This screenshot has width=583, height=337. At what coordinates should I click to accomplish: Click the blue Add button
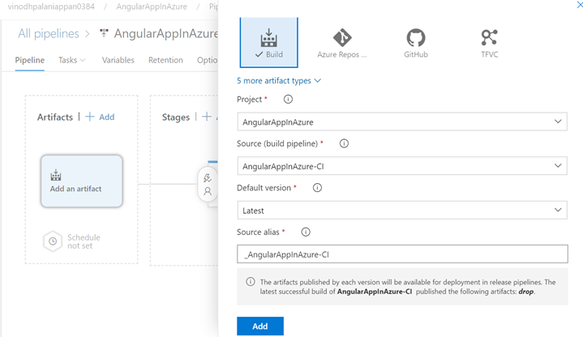click(259, 326)
